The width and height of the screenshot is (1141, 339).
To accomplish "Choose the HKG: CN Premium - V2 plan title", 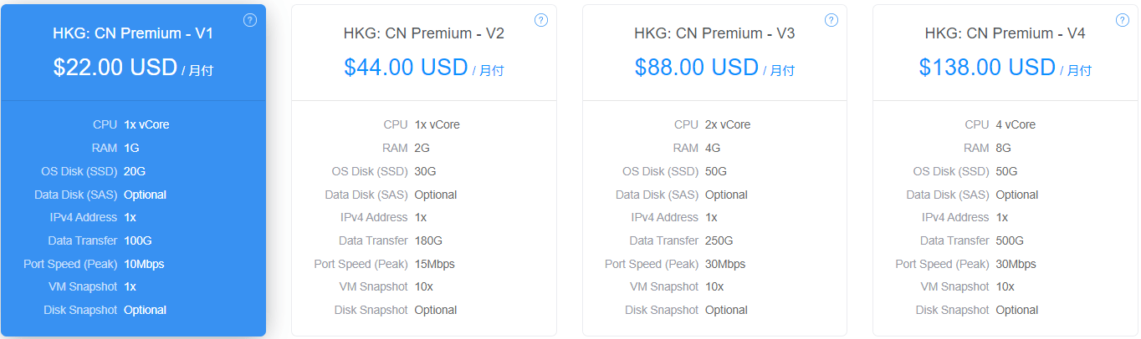I will 424,33.
